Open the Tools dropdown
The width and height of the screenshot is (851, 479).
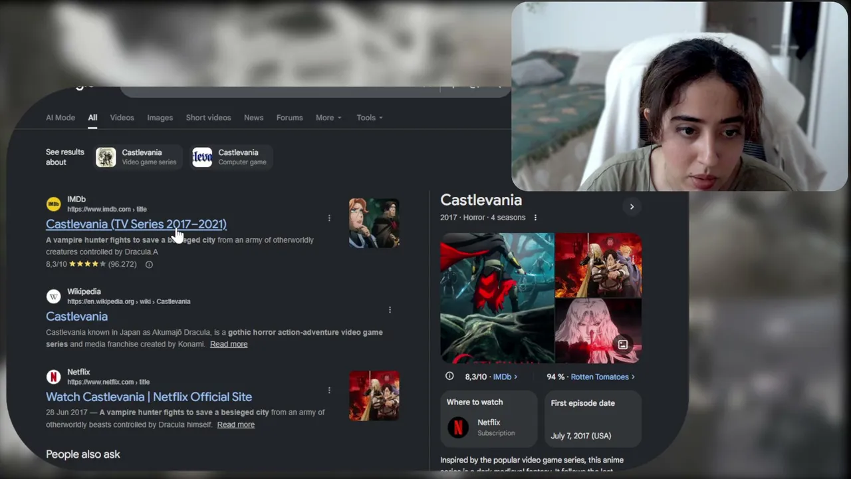pos(370,118)
